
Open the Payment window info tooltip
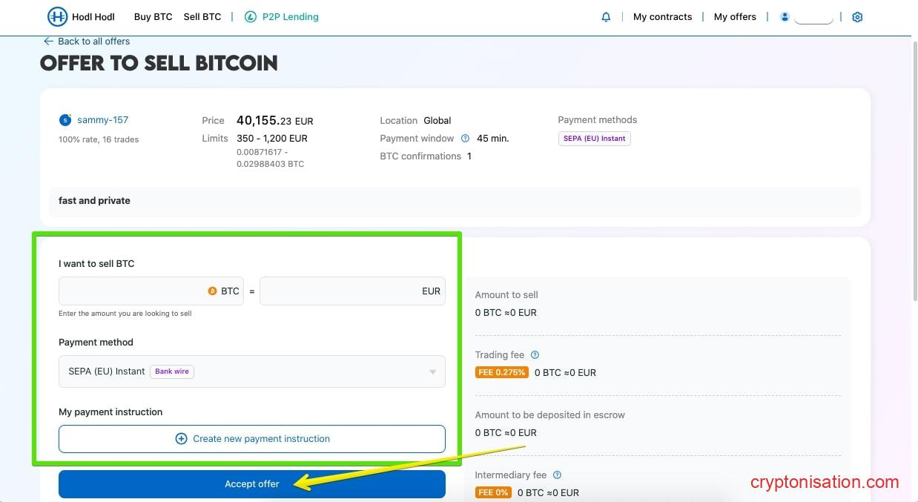464,138
